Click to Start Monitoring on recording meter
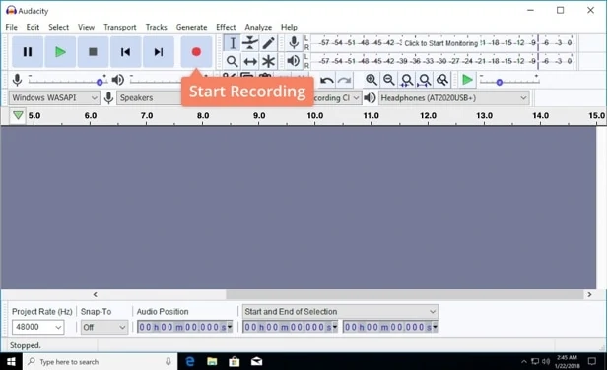The width and height of the screenshot is (608, 370). (440, 43)
